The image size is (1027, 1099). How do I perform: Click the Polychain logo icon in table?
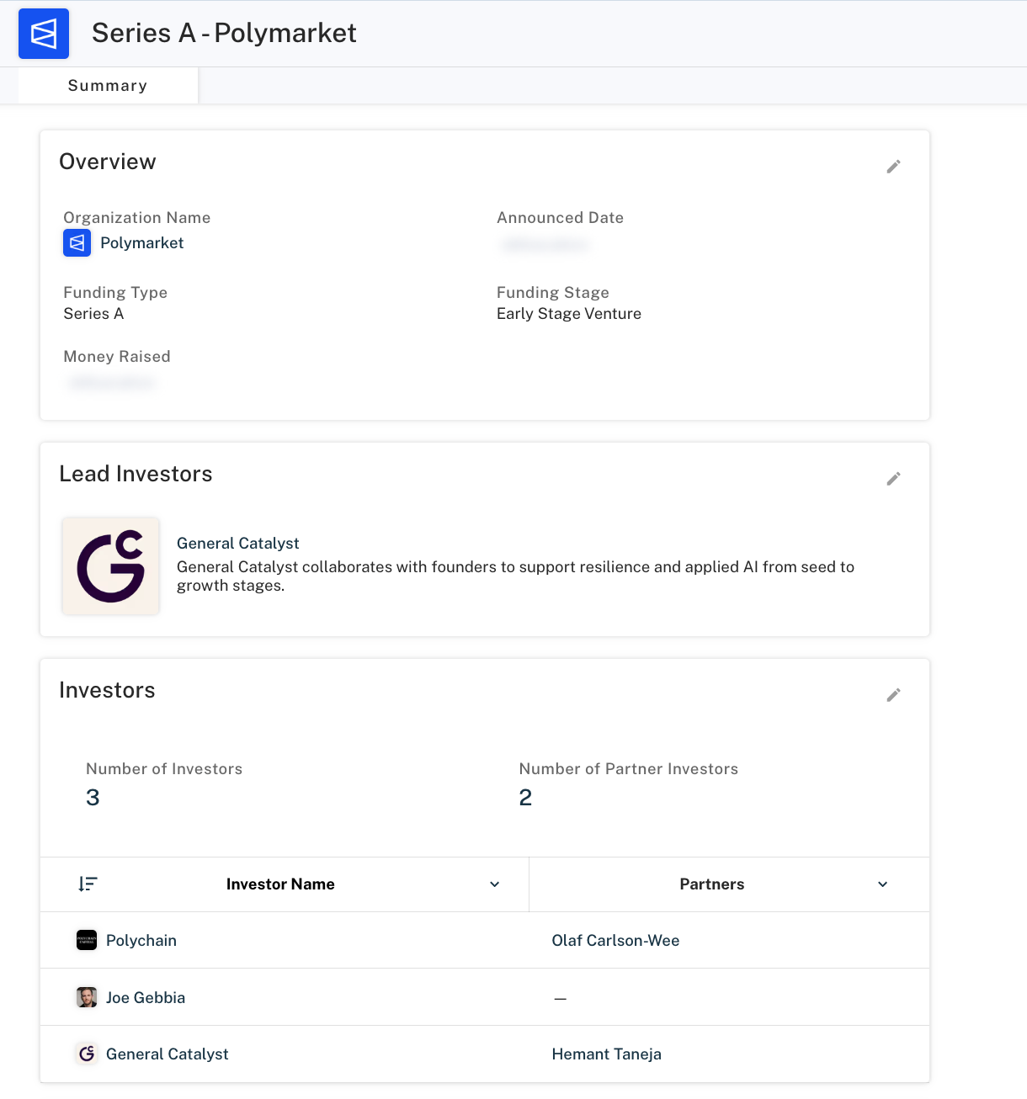click(x=87, y=941)
